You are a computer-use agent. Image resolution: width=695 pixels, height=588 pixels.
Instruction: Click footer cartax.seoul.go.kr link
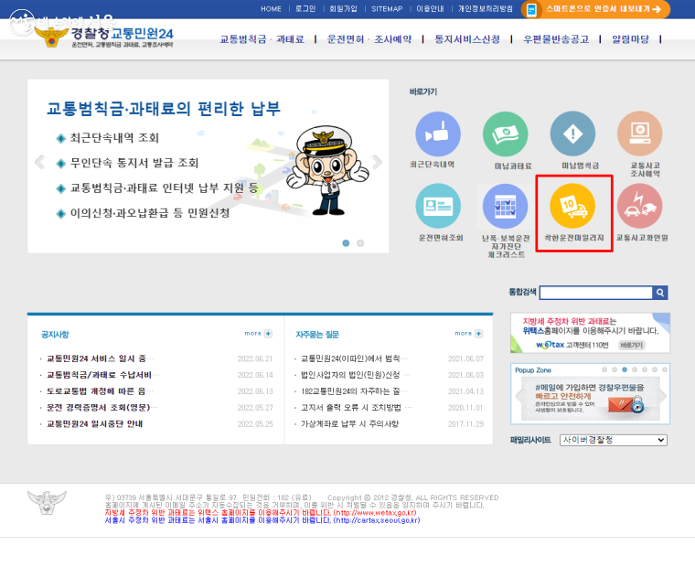(377, 520)
